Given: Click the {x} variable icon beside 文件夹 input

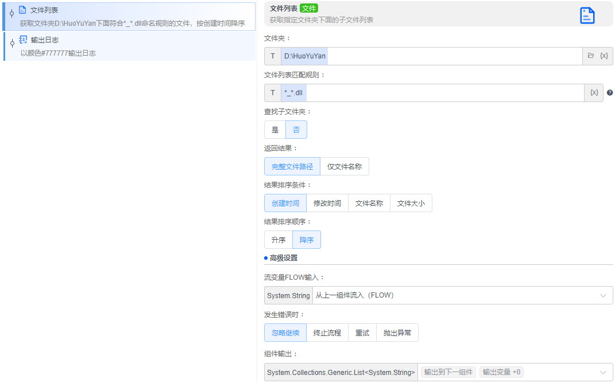Looking at the screenshot, I should [x=605, y=56].
